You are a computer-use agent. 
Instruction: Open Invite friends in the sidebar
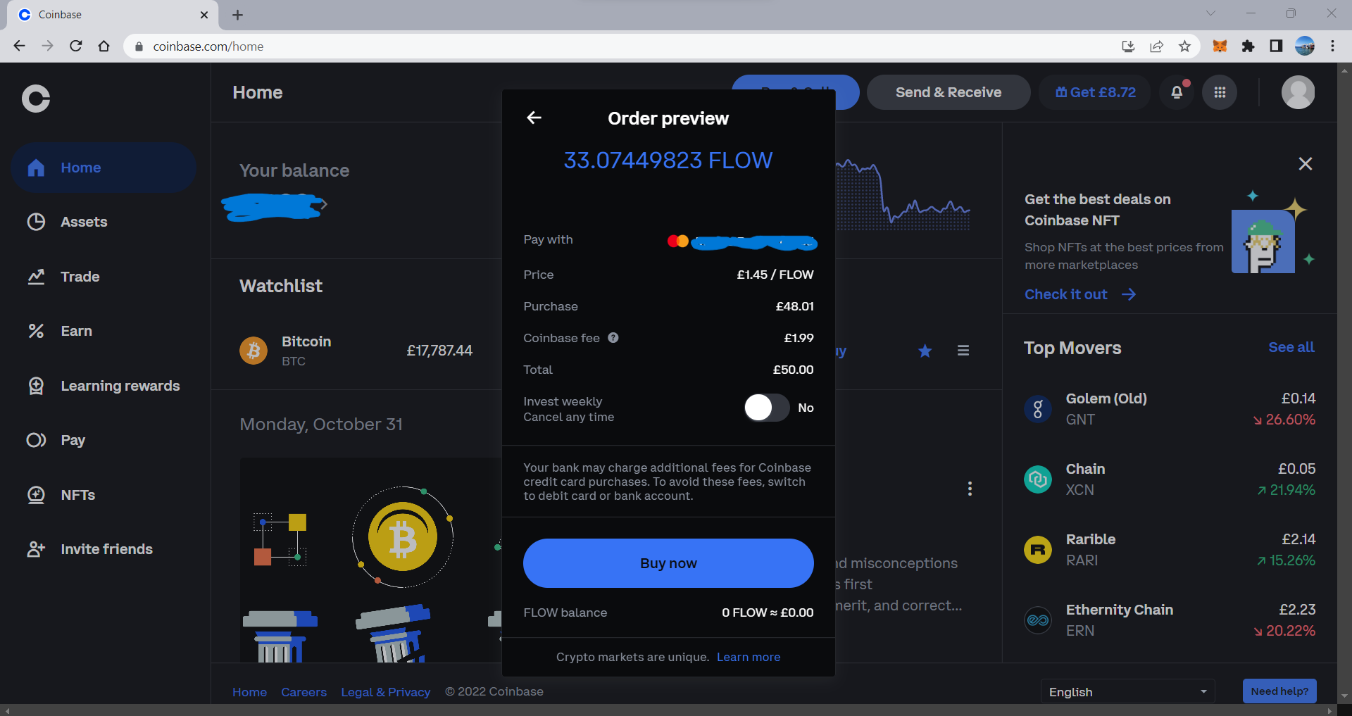[104, 549]
